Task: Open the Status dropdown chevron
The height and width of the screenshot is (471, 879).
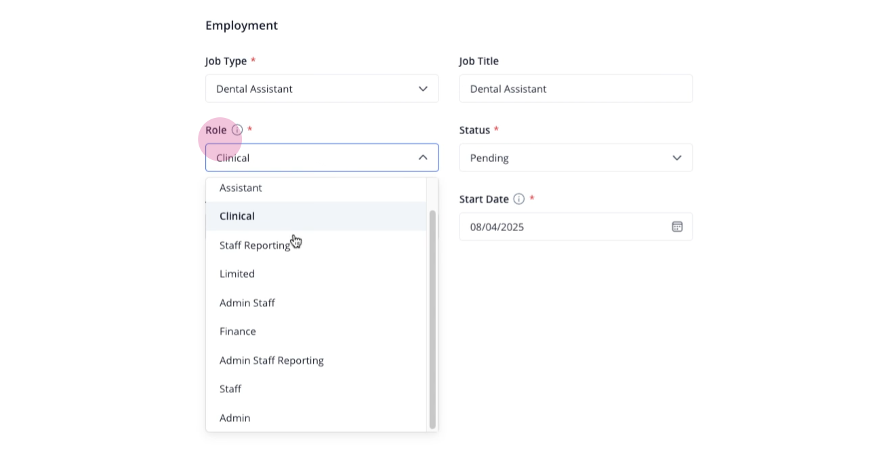Action: (677, 158)
